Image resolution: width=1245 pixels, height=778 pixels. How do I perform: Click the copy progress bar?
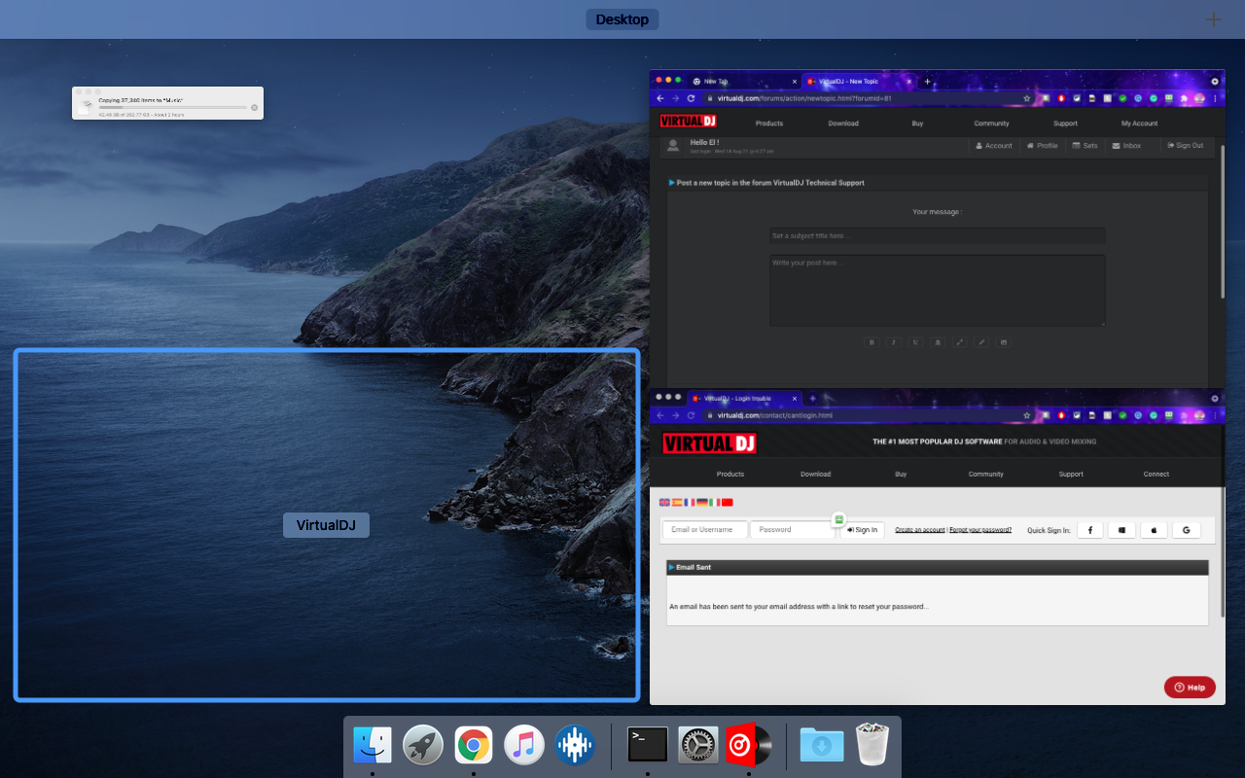[173, 107]
